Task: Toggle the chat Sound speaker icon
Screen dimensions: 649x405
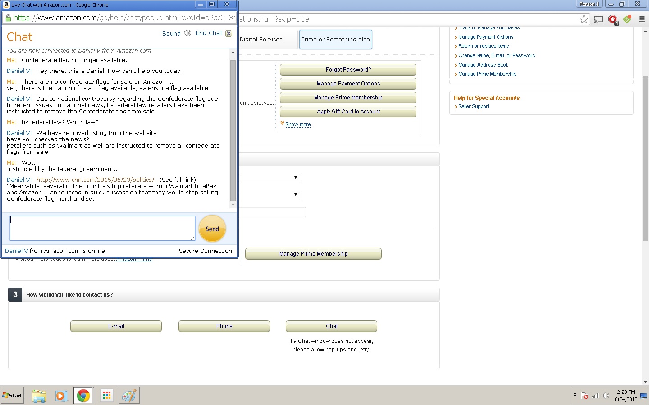Action: pos(187,33)
